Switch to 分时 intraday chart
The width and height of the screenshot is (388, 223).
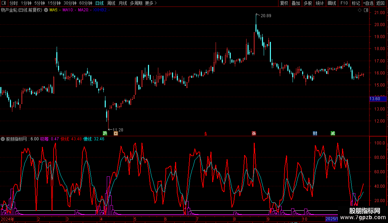14,3
